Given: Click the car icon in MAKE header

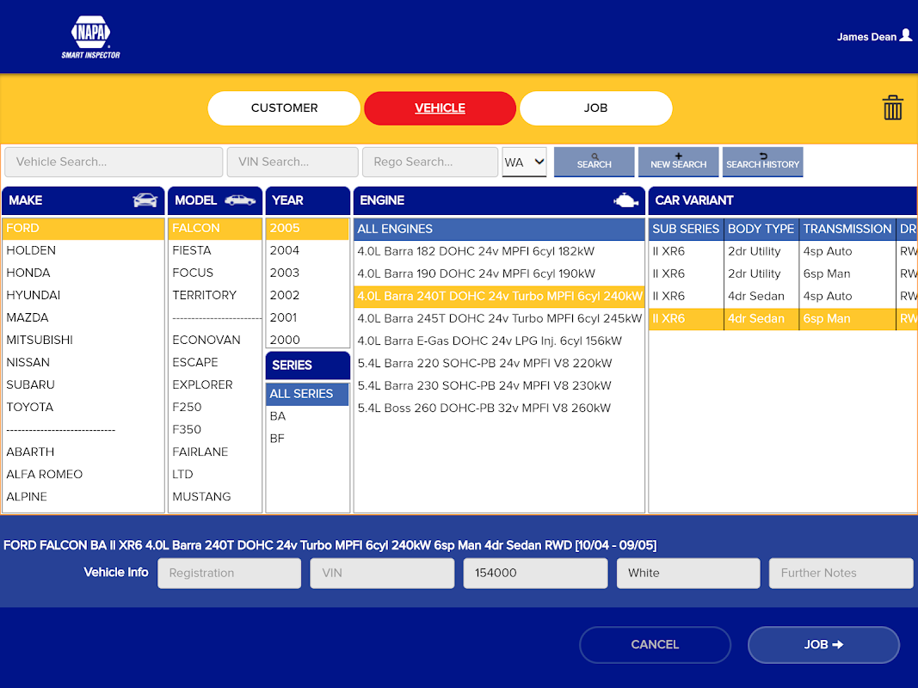Looking at the screenshot, I should [145, 200].
